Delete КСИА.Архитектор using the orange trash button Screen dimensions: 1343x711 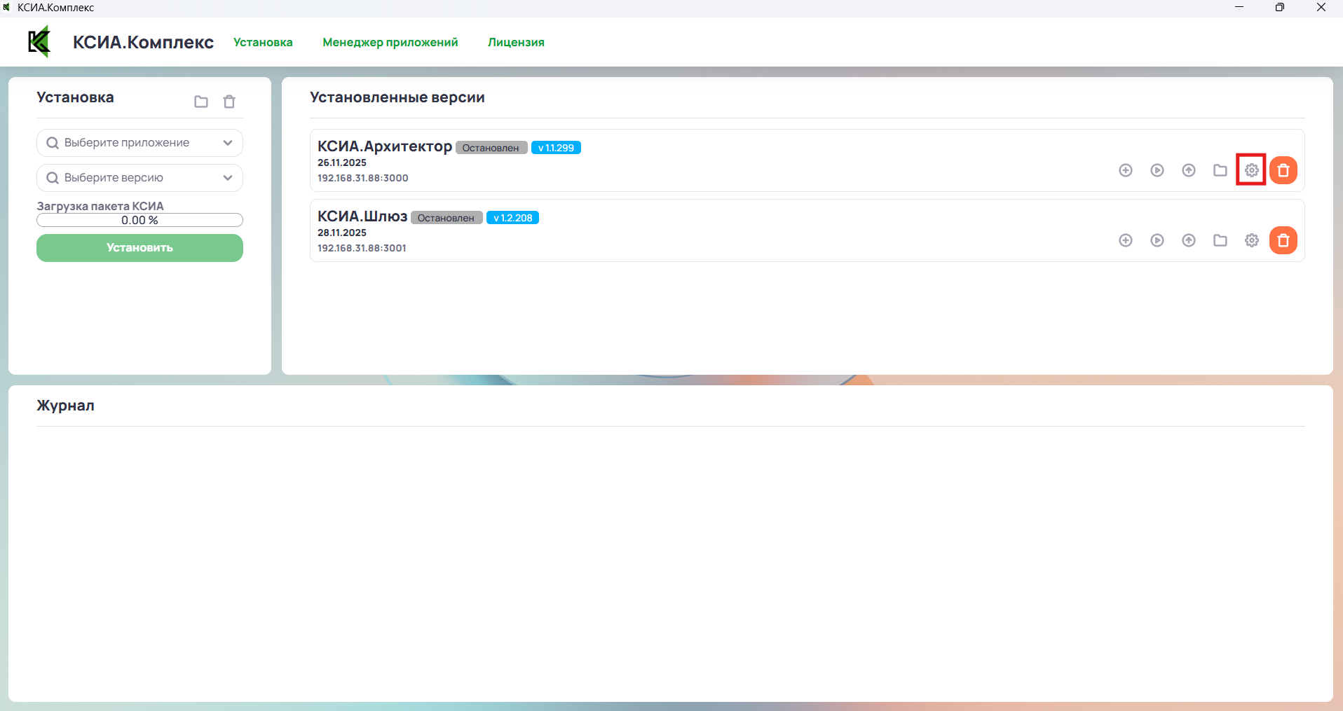coord(1283,170)
